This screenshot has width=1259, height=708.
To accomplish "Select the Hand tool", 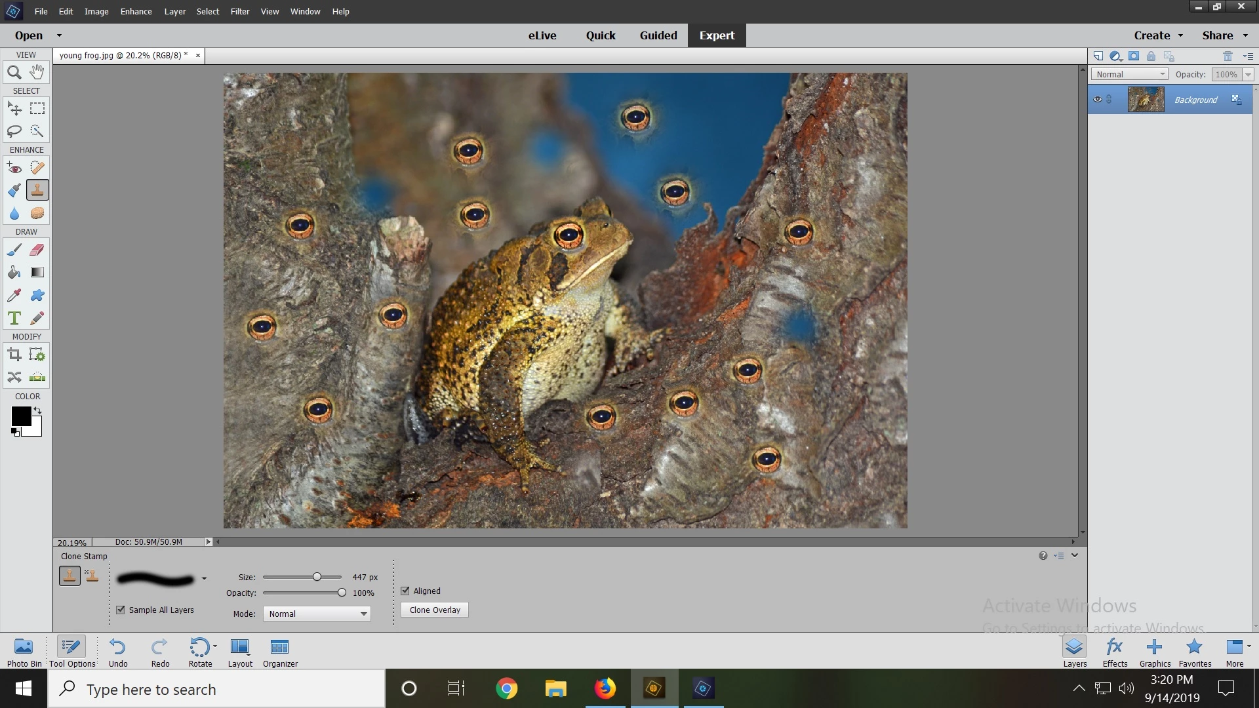I will [x=37, y=72].
